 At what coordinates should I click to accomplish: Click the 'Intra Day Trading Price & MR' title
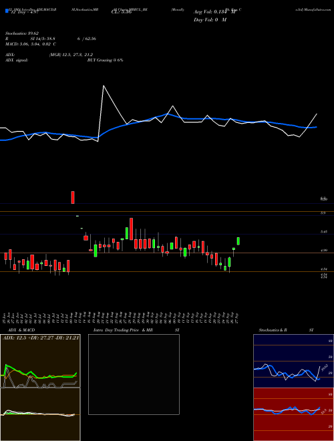pos(123,330)
